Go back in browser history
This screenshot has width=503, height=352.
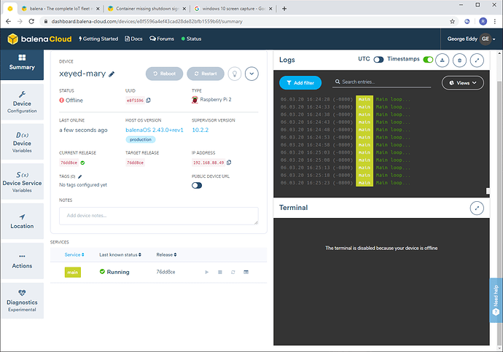pyautogui.click(x=8, y=21)
